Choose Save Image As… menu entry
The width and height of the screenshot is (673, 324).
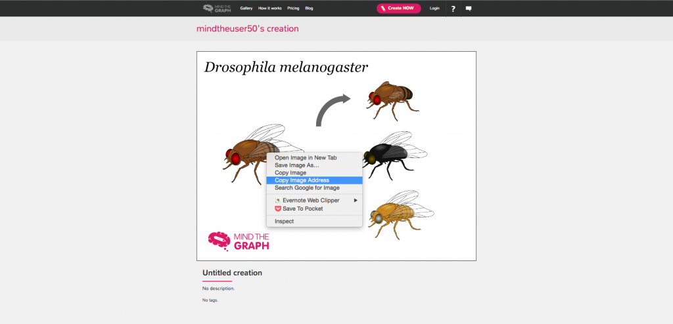[x=314, y=165]
